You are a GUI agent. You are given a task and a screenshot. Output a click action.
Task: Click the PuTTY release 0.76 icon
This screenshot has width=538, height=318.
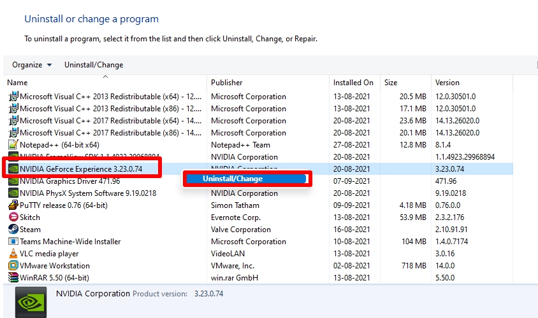tap(13, 205)
